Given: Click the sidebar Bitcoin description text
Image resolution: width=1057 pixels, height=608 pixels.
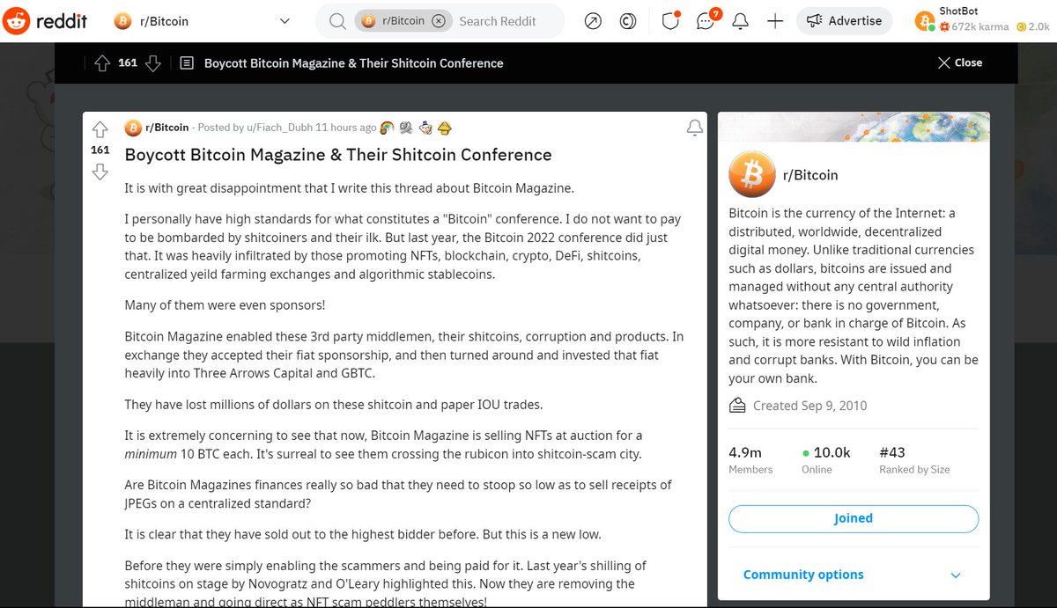Looking at the screenshot, I should click(x=853, y=296).
